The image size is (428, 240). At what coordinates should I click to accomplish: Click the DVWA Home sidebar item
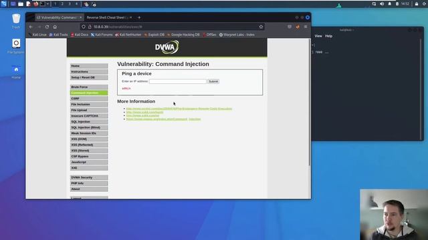pos(89,66)
